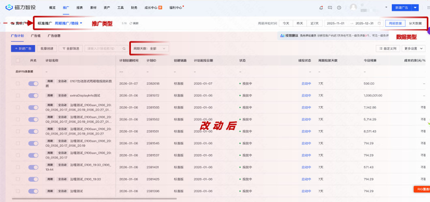430x202 pixels.
Task: Click the 磁力智投 logo icon
Action: (9, 7)
